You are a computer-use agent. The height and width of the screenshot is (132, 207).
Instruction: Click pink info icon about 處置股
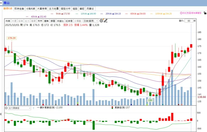point(181,13)
